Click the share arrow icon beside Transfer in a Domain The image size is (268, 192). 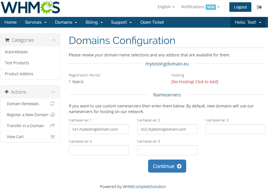52,125
